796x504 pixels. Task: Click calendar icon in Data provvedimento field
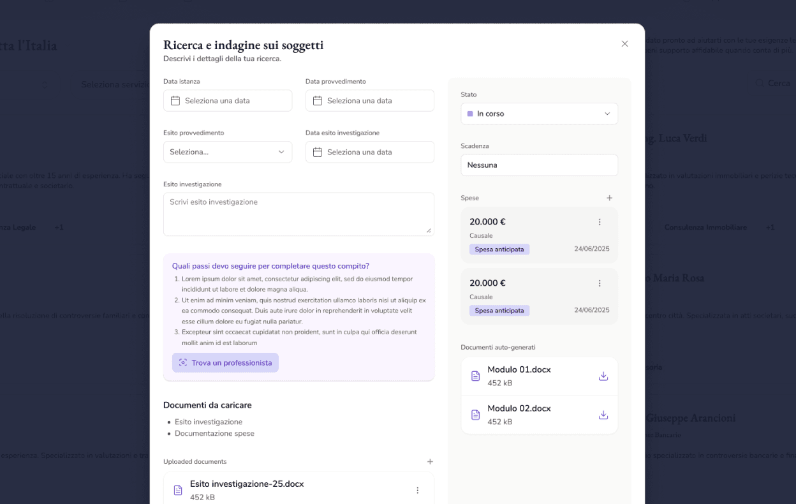click(x=318, y=101)
